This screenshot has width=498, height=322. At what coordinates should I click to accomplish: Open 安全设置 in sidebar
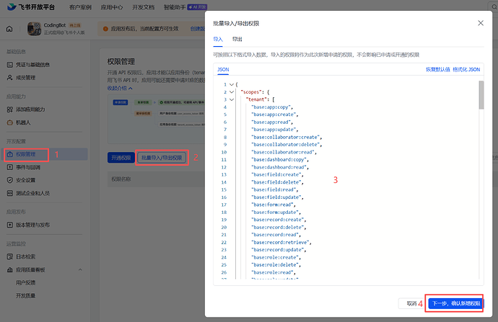tap(26, 180)
